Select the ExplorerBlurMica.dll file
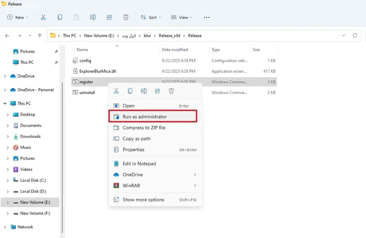Viewport: 366px width, 238px height. pyautogui.click(x=98, y=71)
